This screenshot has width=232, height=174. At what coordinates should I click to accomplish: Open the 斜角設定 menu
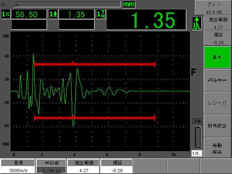pos(217,126)
